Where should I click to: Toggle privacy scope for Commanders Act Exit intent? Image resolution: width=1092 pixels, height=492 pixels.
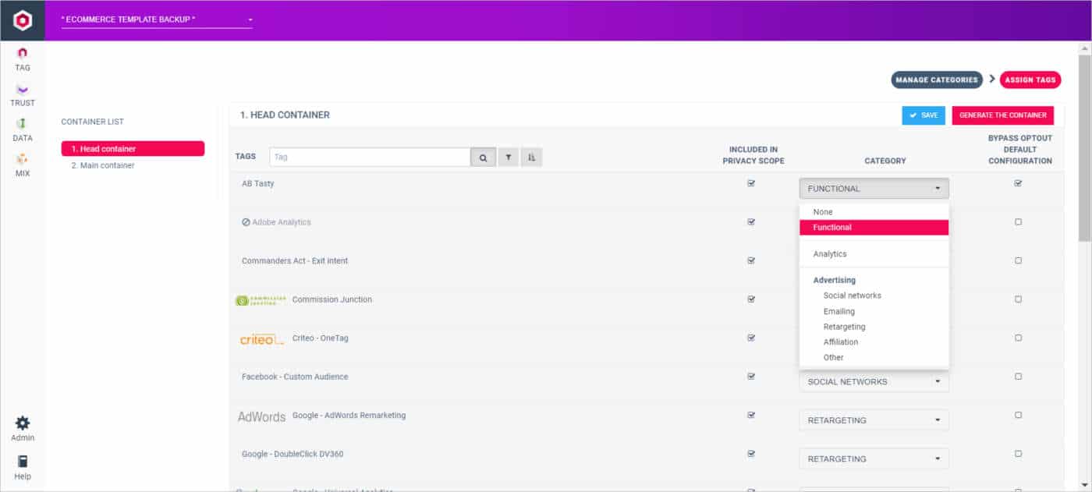[751, 261]
